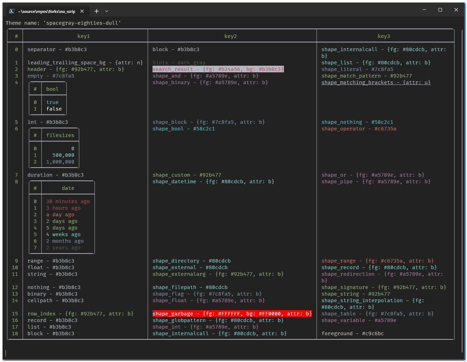Viewport: 467px width, 362px height.
Task: Click the 'shape_literal - #7c8fa5' entry
Action: point(357,69)
